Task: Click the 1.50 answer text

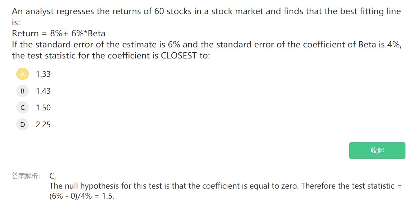Action: click(43, 108)
